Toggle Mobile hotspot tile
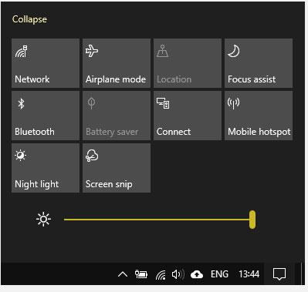308x292 pixels. coord(259,116)
